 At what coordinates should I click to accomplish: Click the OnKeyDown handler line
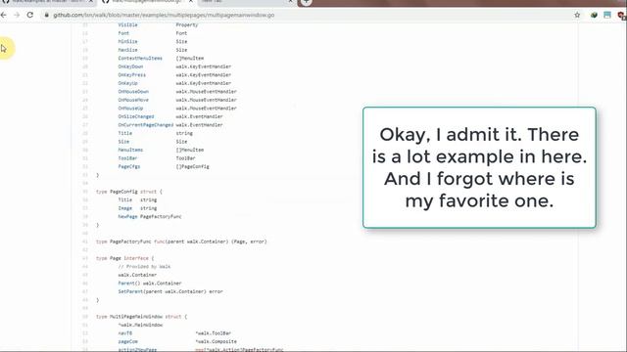pyautogui.click(x=174, y=66)
